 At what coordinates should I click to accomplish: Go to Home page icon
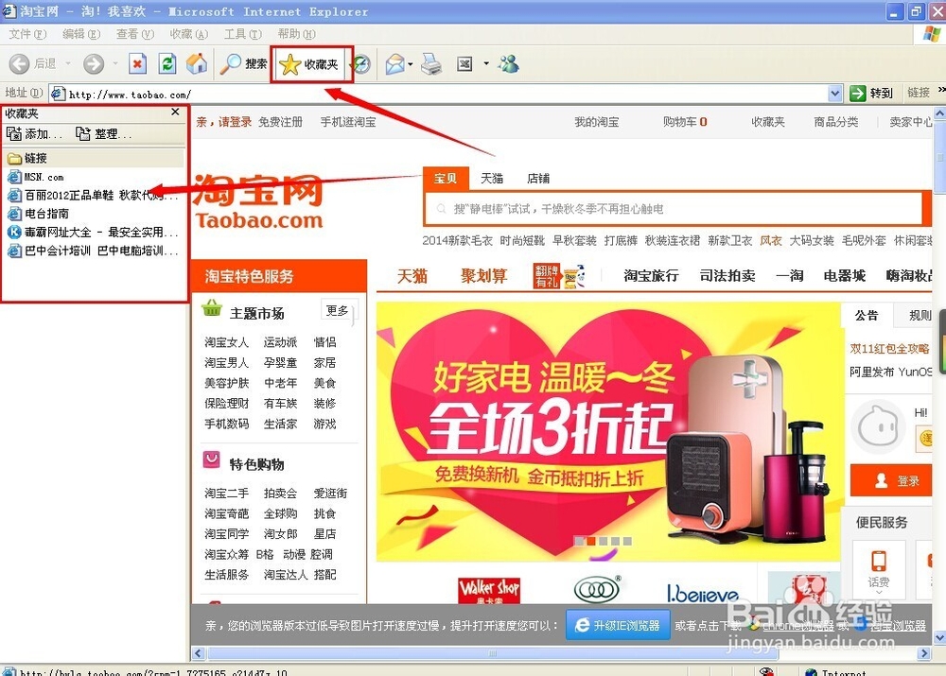pos(197,64)
